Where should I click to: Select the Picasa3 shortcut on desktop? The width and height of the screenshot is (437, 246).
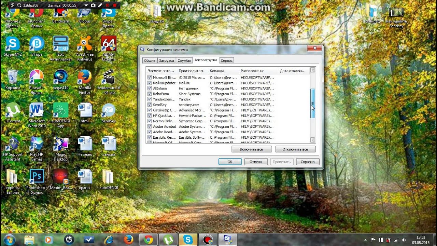(x=37, y=82)
